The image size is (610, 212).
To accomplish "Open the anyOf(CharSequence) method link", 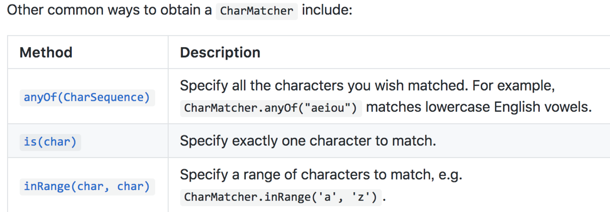I will pyautogui.click(x=87, y=98).
